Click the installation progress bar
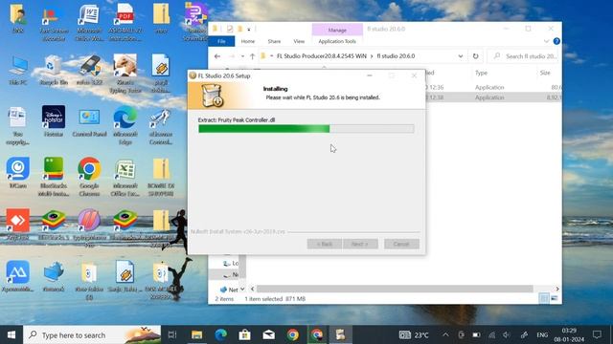This screenshot has width=613, height=344. click(306, 129)
